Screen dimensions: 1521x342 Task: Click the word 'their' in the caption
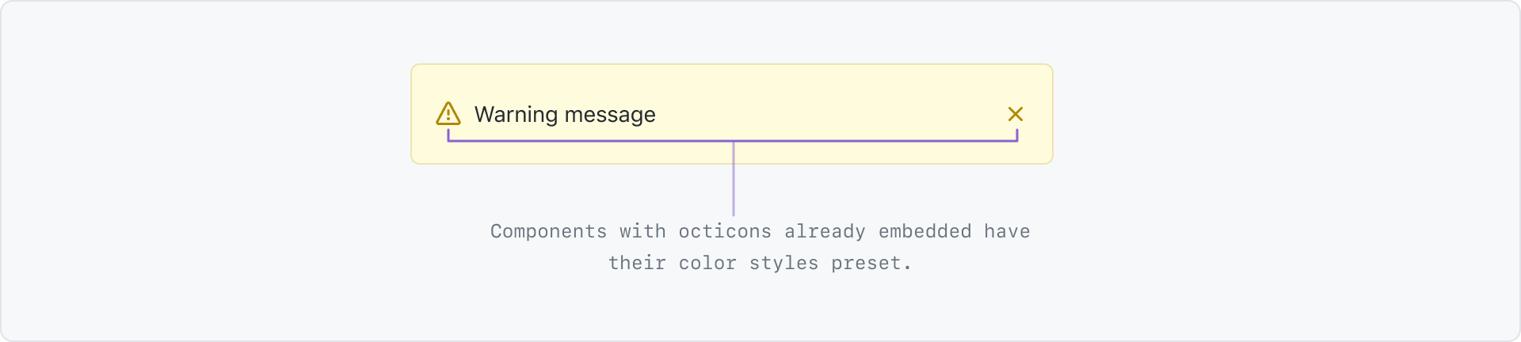[x=637, y=263]
